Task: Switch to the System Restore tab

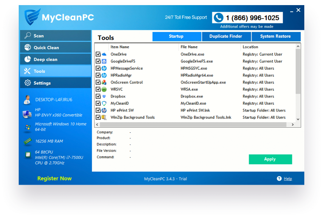Action: [x=276, y=36]
